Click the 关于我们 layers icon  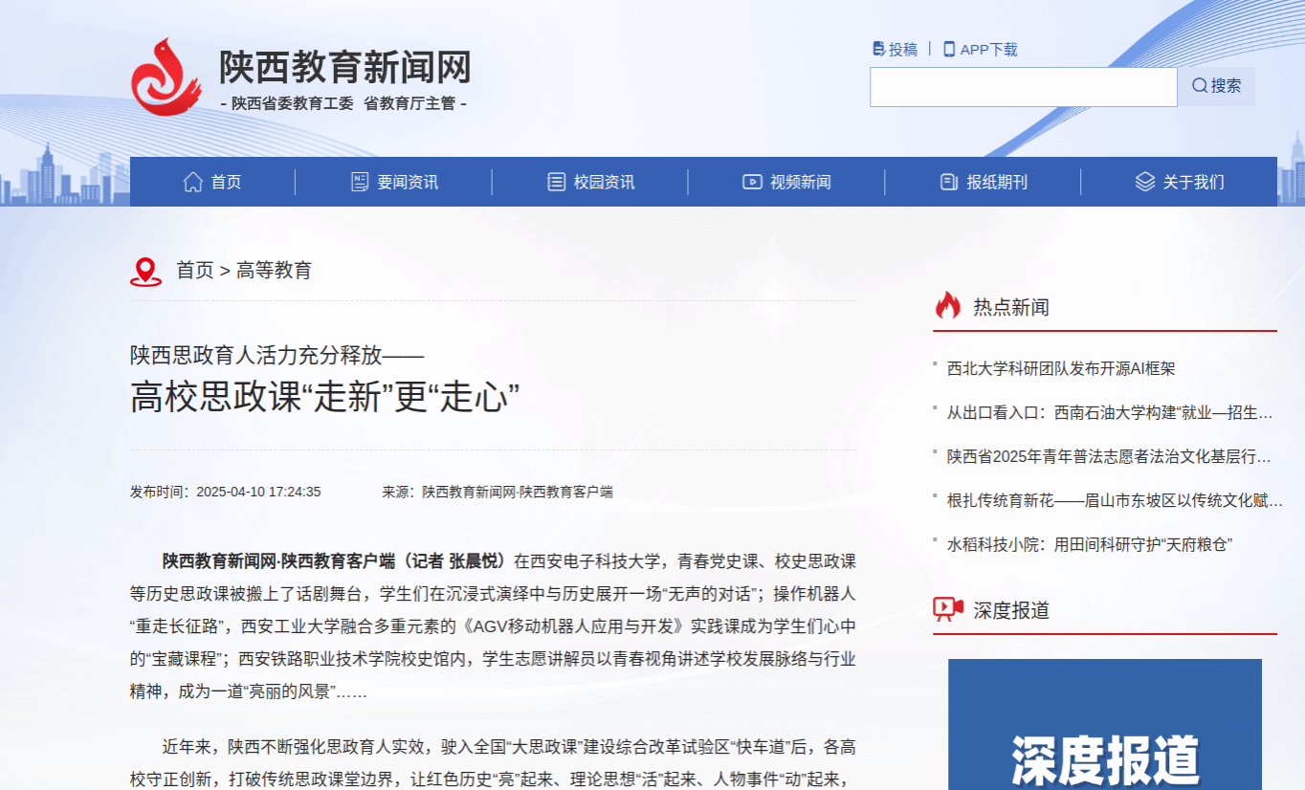(x=1144, y=182)
